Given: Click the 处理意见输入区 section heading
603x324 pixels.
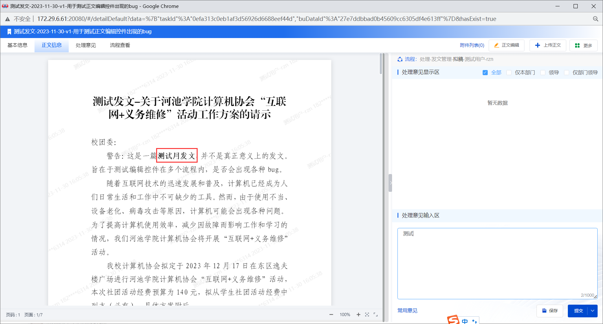Looking at the screenshot, I should [x=421, y=216].
